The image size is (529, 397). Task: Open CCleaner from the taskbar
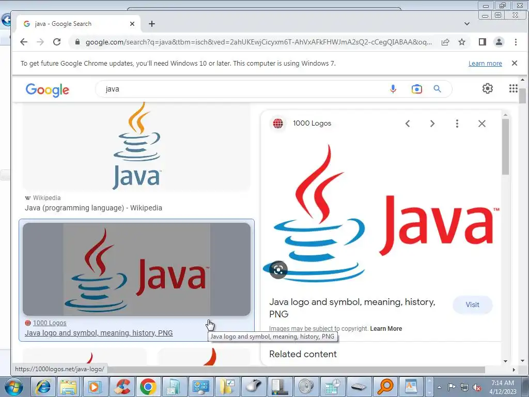(x=121, y=387)
